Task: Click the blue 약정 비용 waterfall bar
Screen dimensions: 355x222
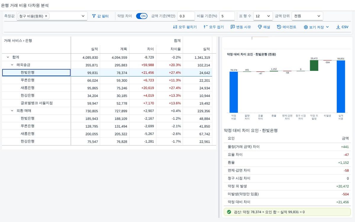Action: 234,92
